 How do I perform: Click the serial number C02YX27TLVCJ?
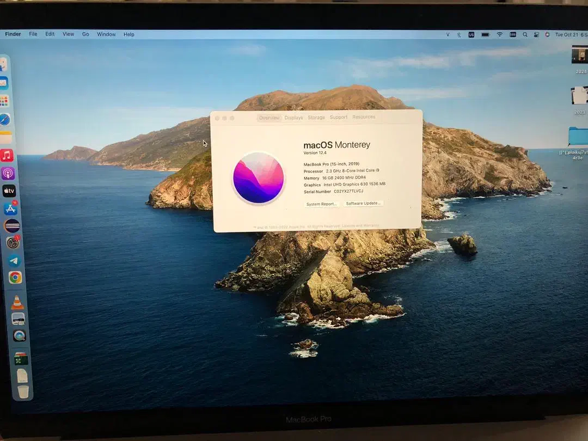[x=348, y=191]
